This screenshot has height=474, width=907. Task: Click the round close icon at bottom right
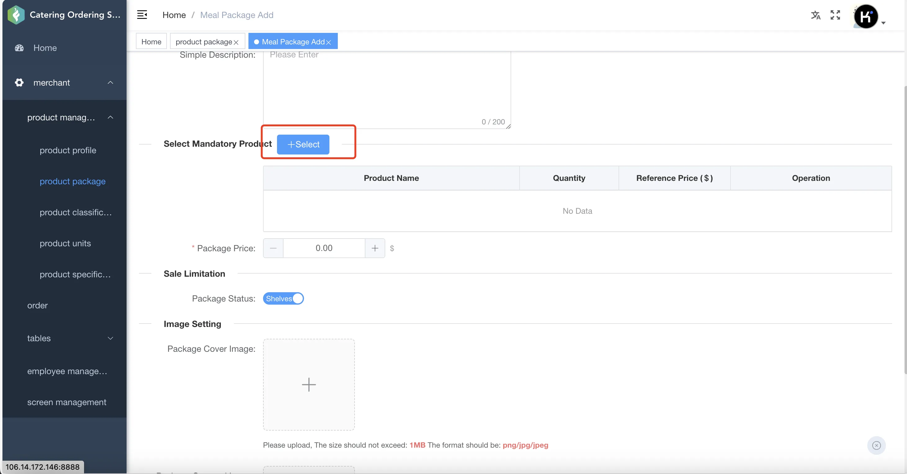(876, 445)
